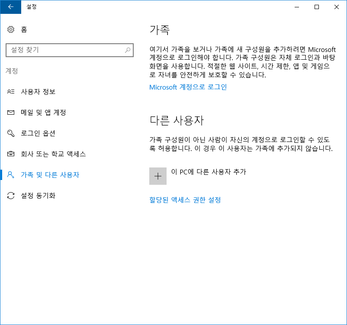Click the 계정 category label
347x325 pixels.
[12, 71]
